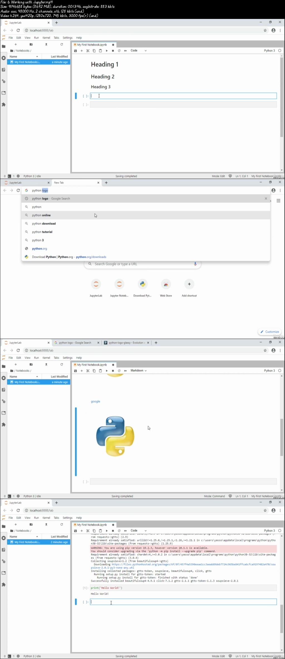The height and width of the screenshot is (659, 285).
Task: Select the print('Hello World!') code cell
Action: pos(183,588)
